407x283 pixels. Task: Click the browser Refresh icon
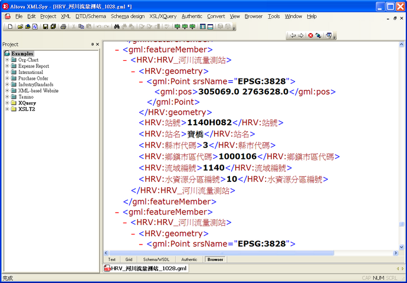click(x=318, y=35)
